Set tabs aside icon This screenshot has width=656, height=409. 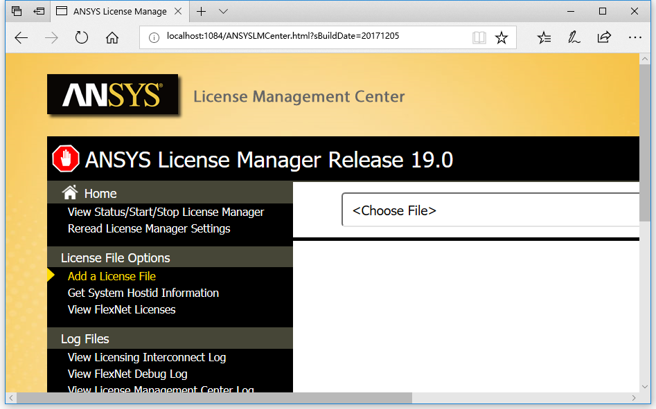click(39, 11)
